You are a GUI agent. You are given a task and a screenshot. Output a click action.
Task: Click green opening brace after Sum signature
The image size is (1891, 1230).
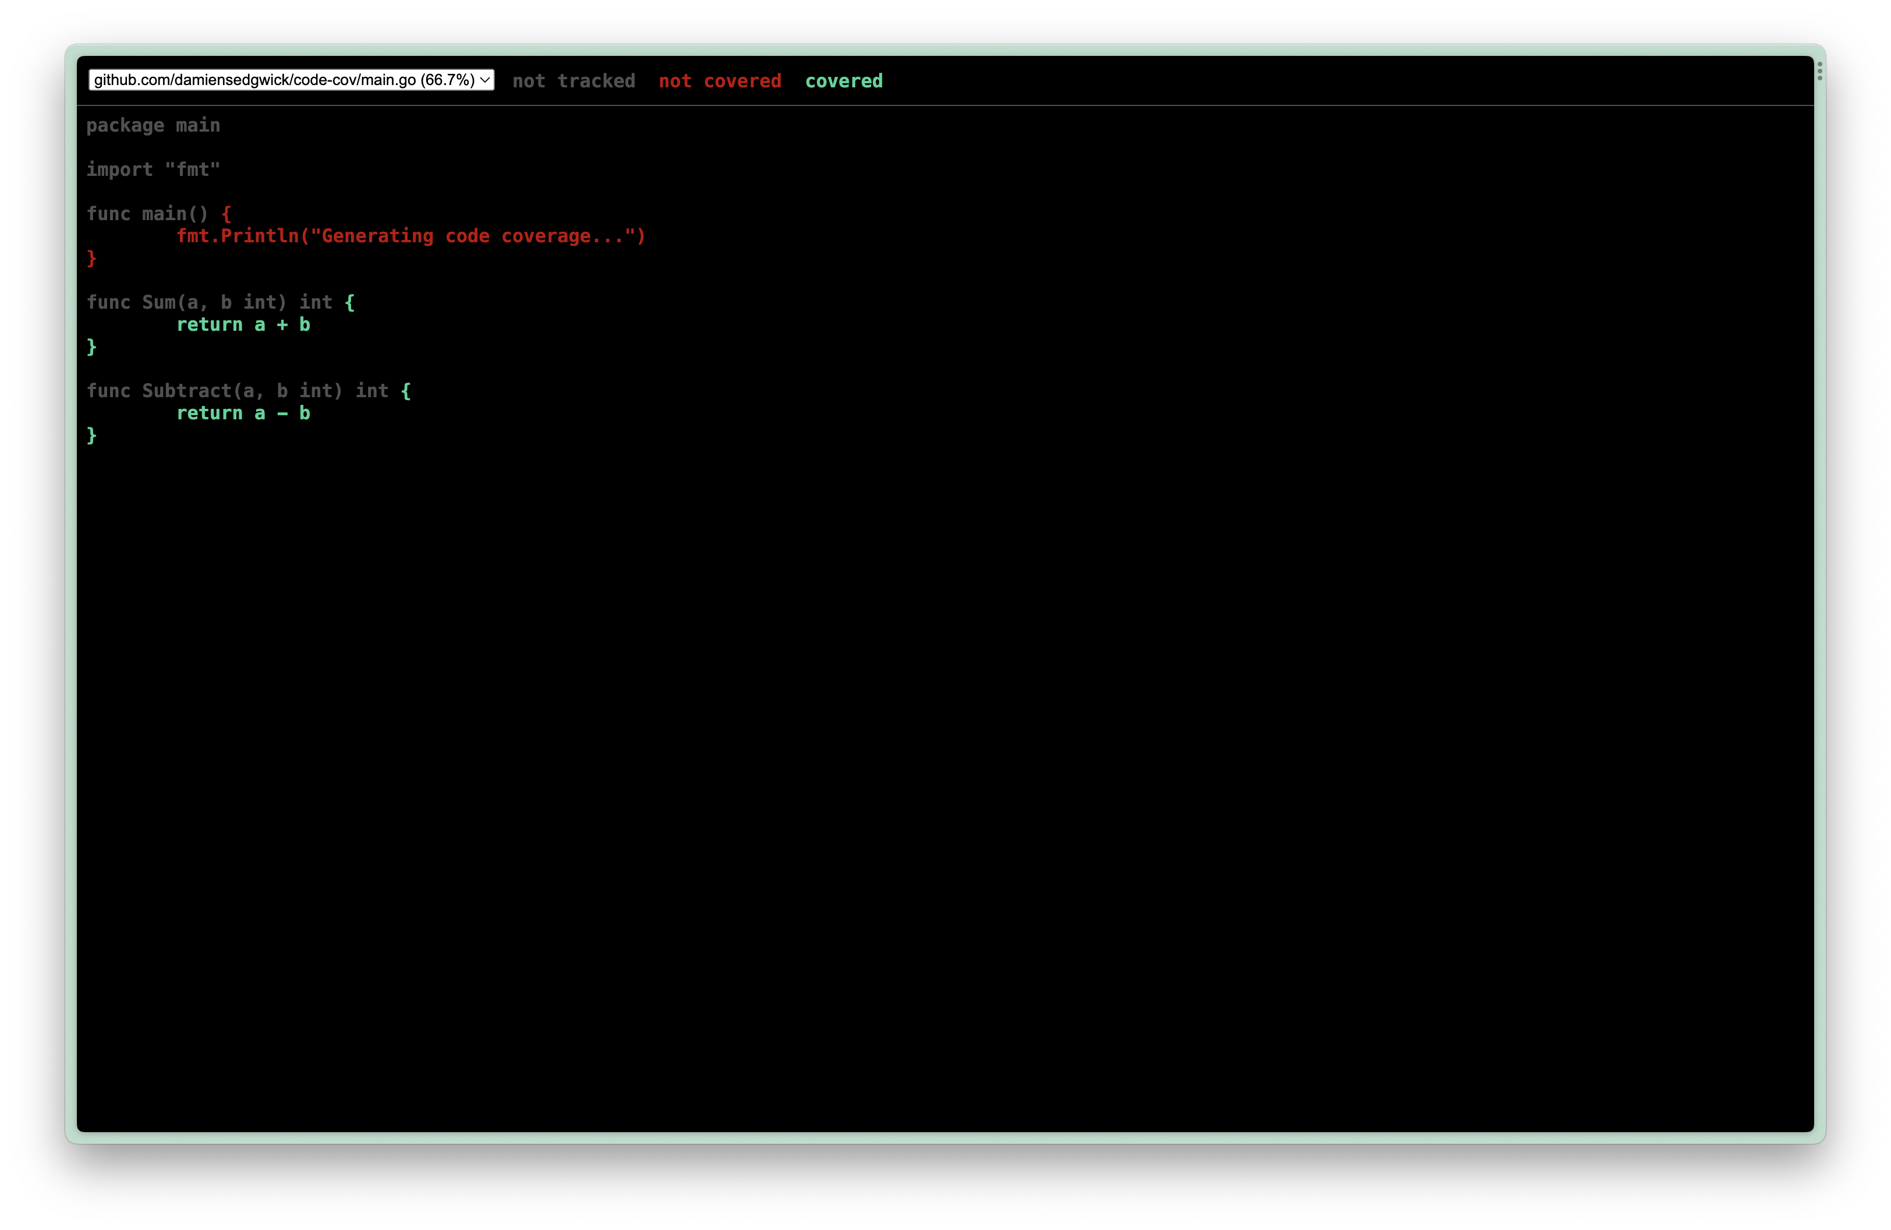(349, 303)
